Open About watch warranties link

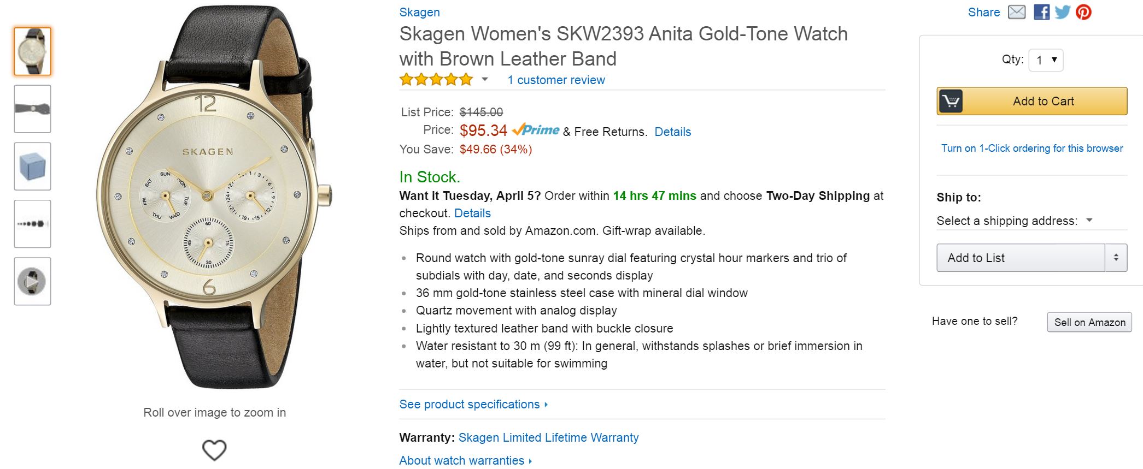point(465,461)
